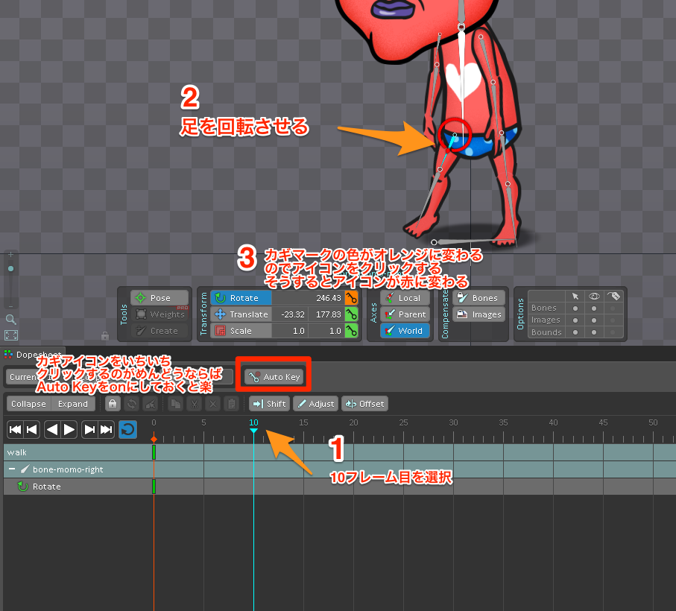Select the Adjust tool
Screen dimensions: 676x611
[x=315, y=403]
